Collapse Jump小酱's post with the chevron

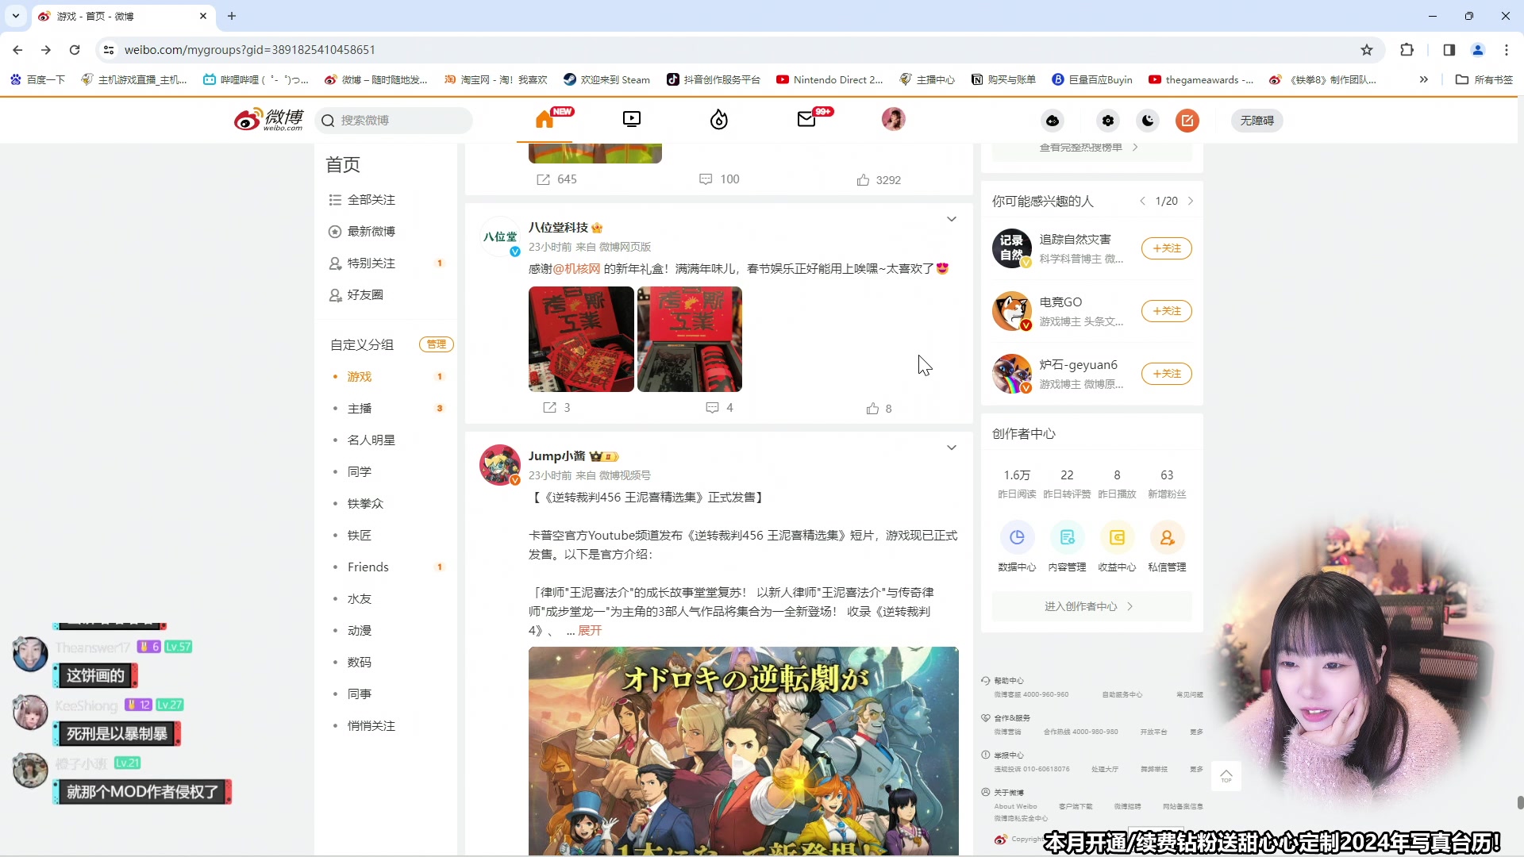[951, 448]
